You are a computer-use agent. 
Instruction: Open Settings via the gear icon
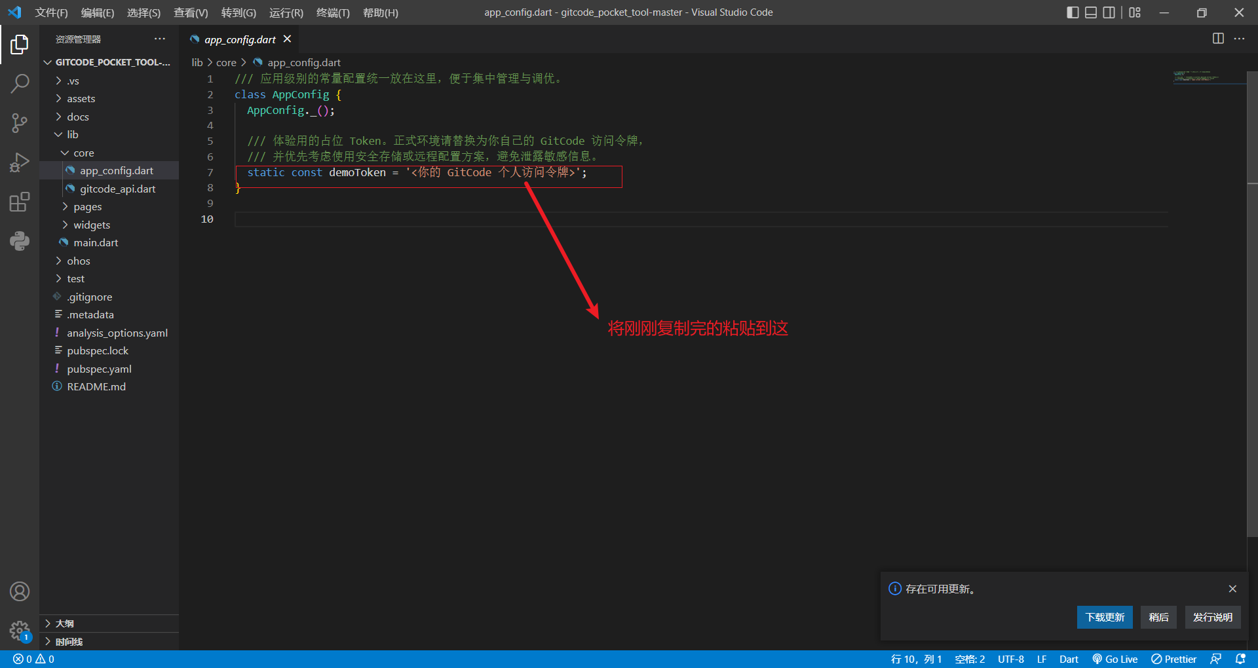pyautogui.click(x=20, y=631)
